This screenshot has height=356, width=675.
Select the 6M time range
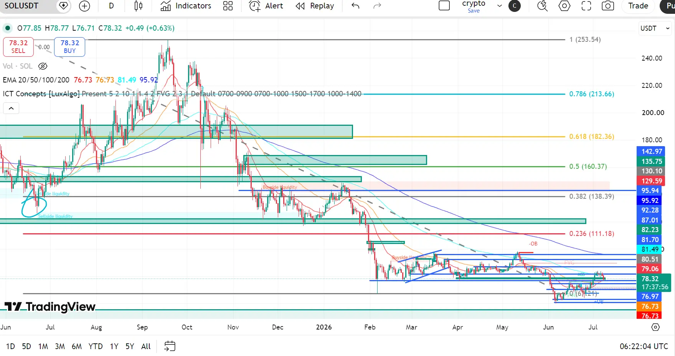click(x=77, y=346)
